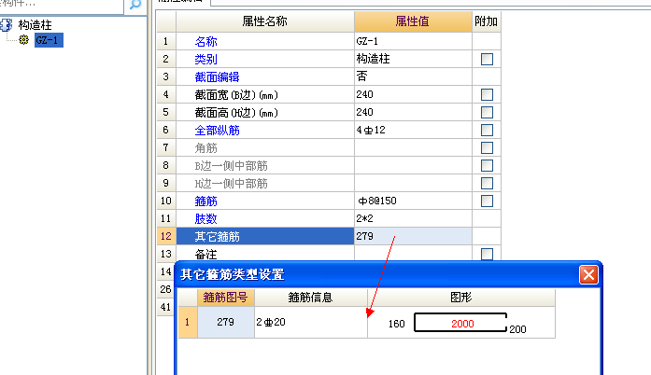This screenshot has width=651, height=375.
Task: Click the 构造柱 component icon in tree
Action: coord(6,25)
